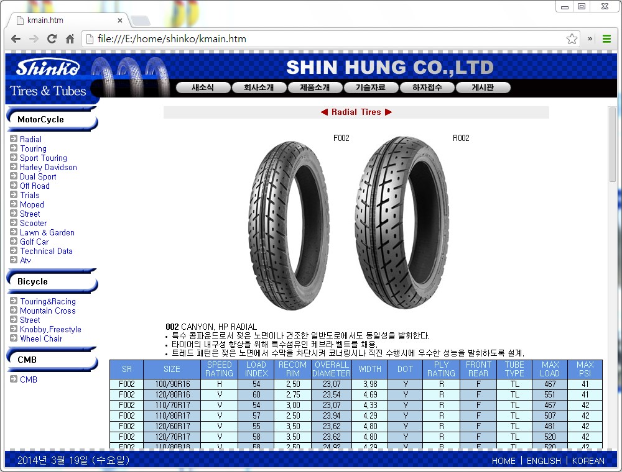Select the 기술자료 menu button

click(x=371, y=88)
